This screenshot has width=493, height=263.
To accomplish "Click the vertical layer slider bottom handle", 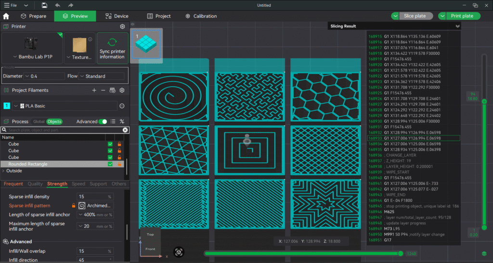I will pos(484,227).
